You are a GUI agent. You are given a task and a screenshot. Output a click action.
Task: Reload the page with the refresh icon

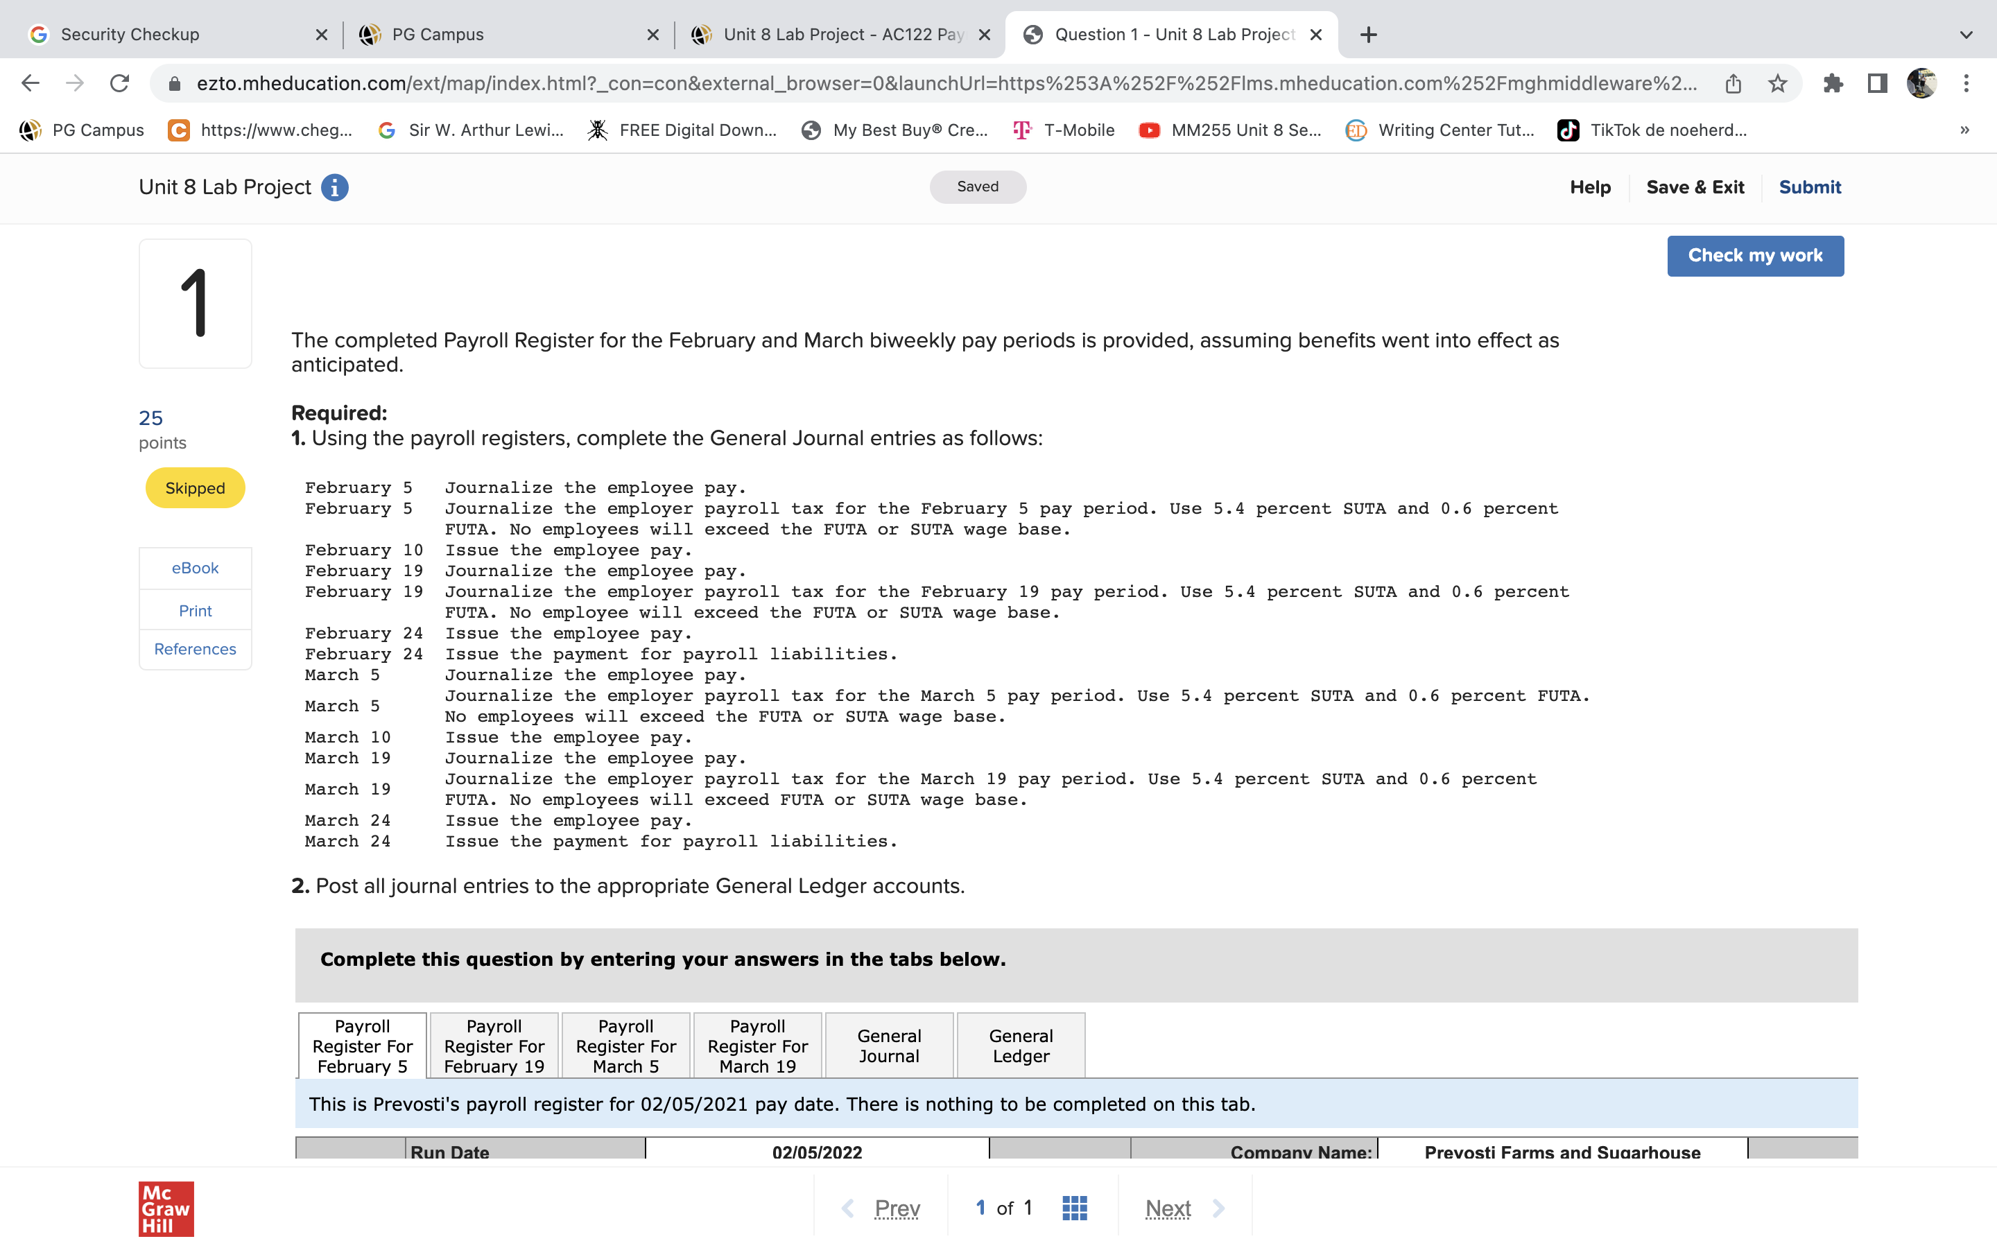[x=120, y=83]
